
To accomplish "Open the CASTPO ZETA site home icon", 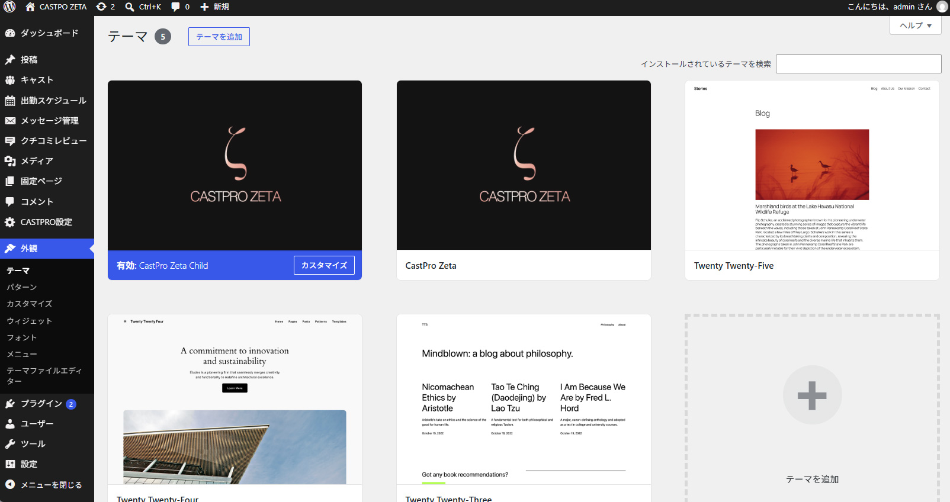I will pyautogui.click(x=30, y=7).
